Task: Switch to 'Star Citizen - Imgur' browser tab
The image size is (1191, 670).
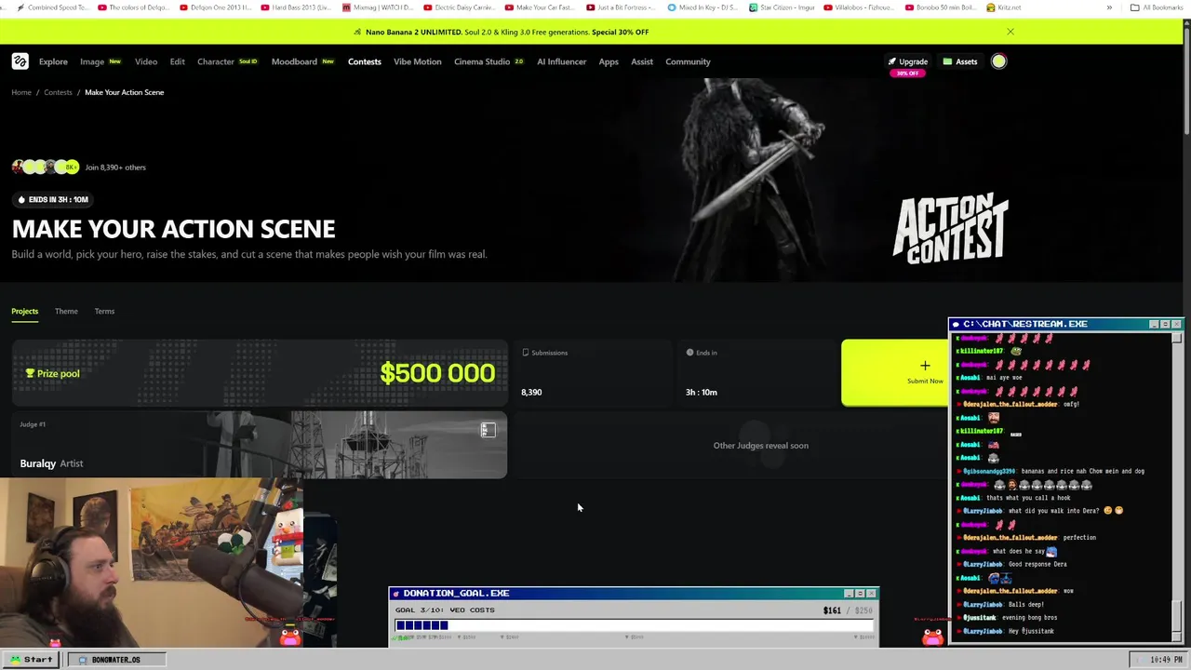Action: pos(783,7)
